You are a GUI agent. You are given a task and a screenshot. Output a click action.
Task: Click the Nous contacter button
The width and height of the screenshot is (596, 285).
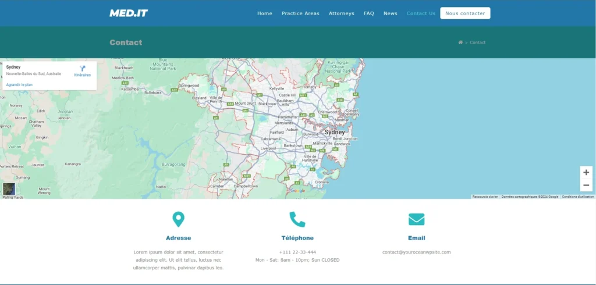(465, 13)
